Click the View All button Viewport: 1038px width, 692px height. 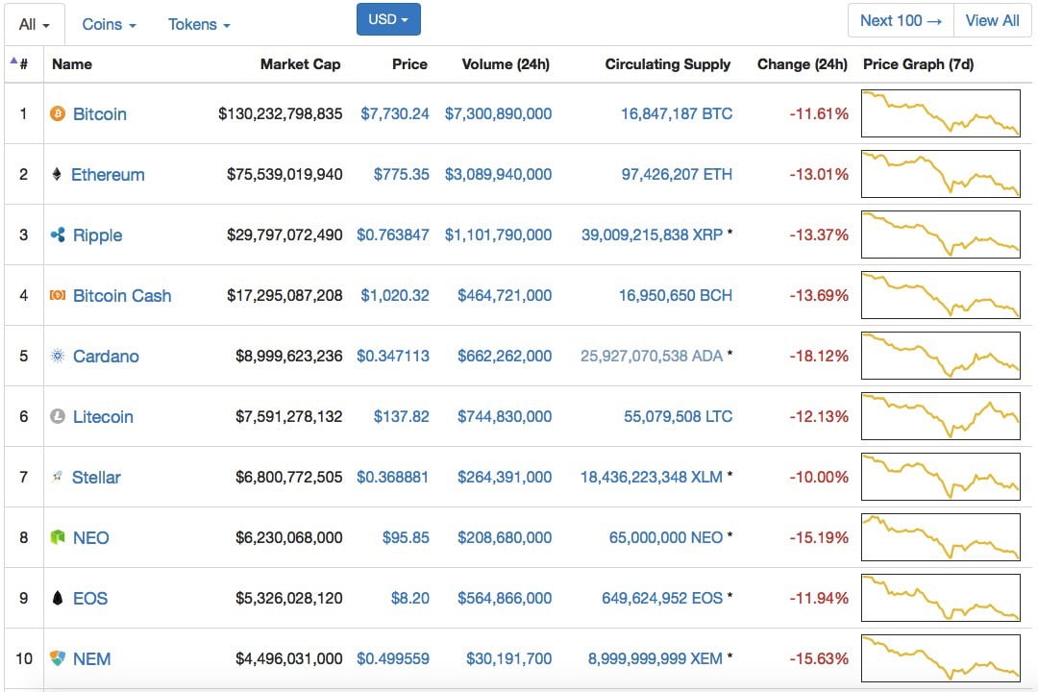point(992,20)
